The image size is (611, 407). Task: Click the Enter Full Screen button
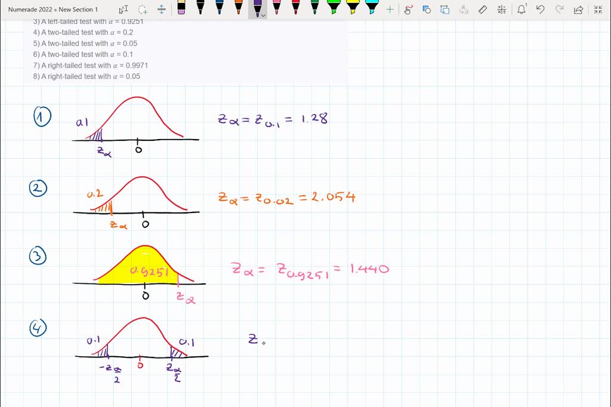coord(597,9)
